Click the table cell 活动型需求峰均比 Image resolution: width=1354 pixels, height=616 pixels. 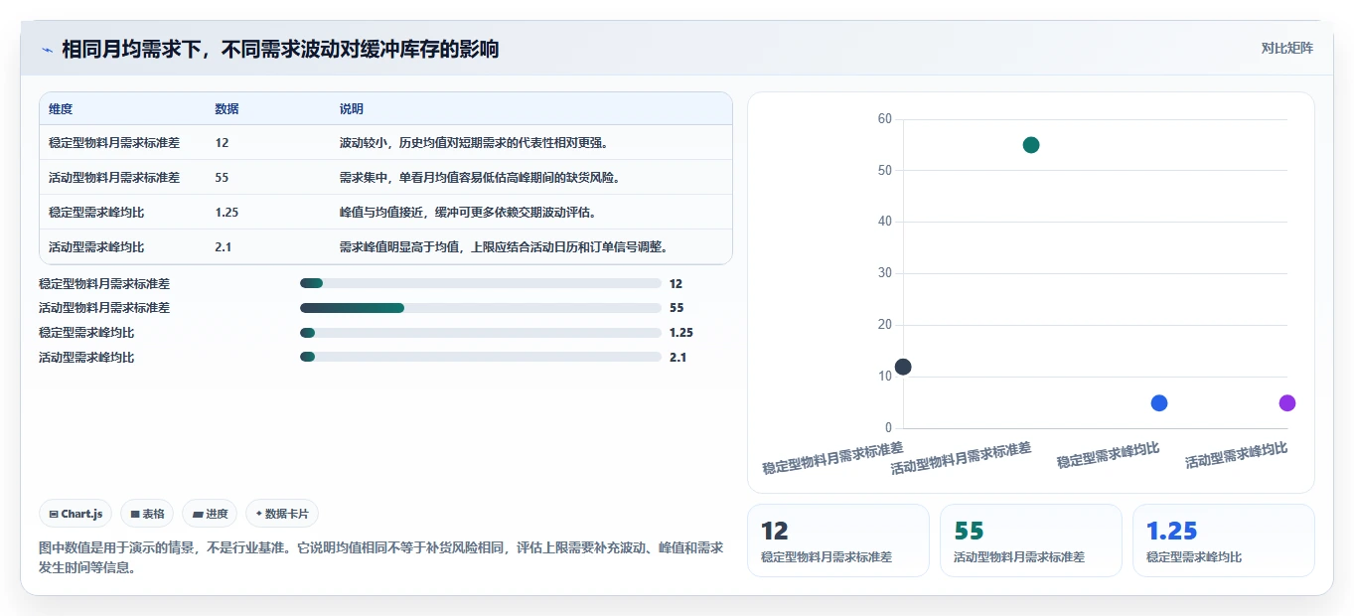(96, 247)
